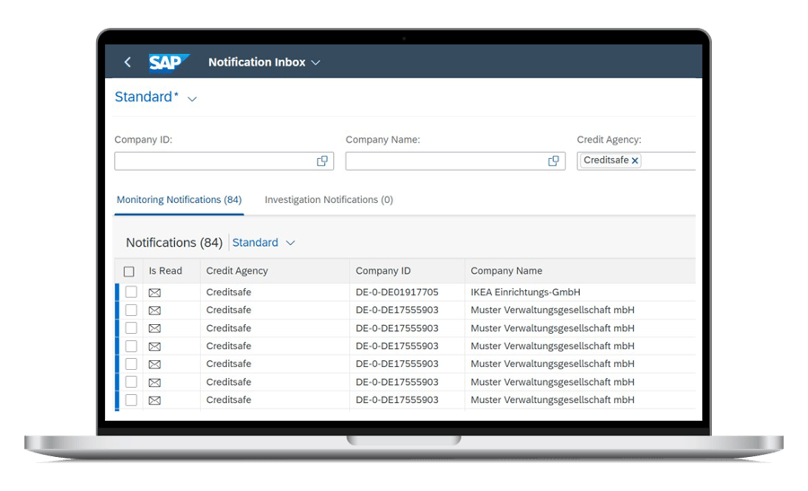This screenshot has height=491, width=808.
Task: Check the fourth notification row checkbox
Action: click(x=131, y=346)
